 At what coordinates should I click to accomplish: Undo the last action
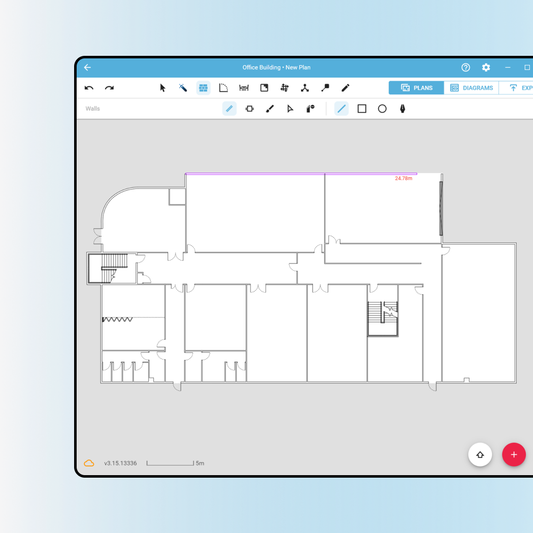(x=89, y=88)
